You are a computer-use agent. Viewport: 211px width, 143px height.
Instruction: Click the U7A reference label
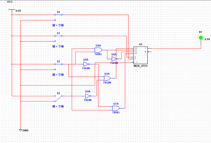[116, 104]
